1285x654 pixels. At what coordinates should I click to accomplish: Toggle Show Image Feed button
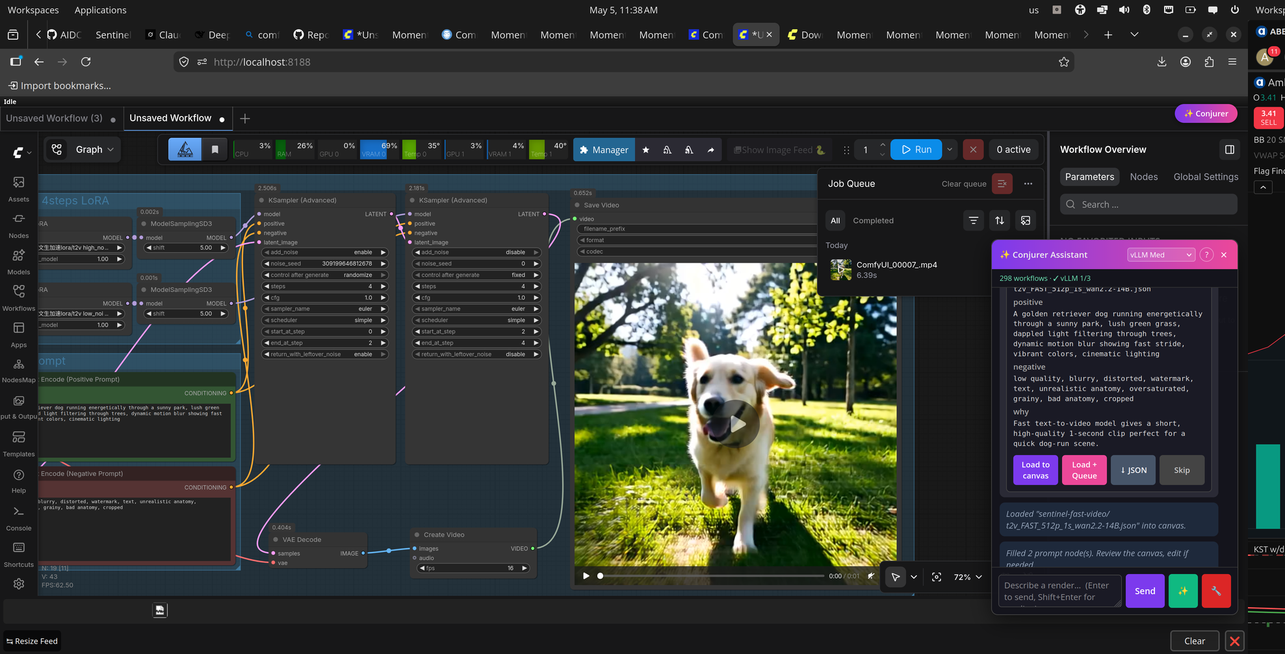[x=779, y=150]
